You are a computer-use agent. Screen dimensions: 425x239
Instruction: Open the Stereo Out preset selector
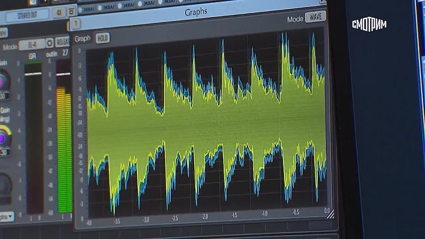coord(27,16)
